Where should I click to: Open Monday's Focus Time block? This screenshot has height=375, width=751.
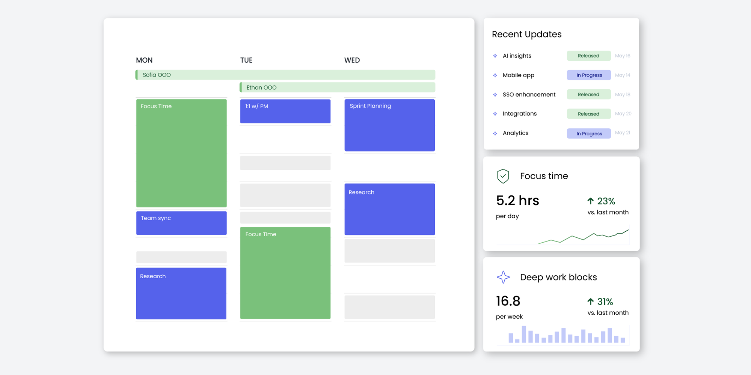(x=181, y=153)
